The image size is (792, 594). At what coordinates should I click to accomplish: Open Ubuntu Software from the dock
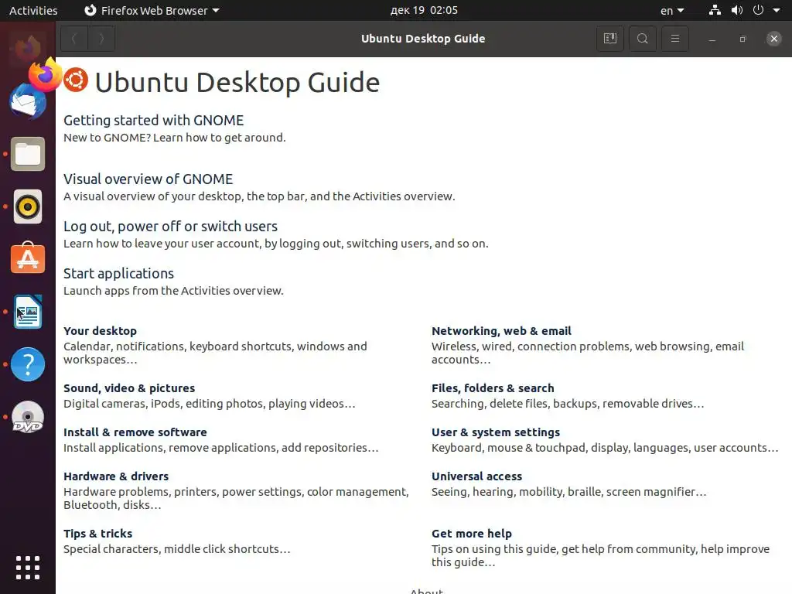pyautogui.click(x=27, y=258)
